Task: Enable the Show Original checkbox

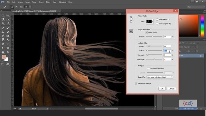Action: tap(157, 24)
